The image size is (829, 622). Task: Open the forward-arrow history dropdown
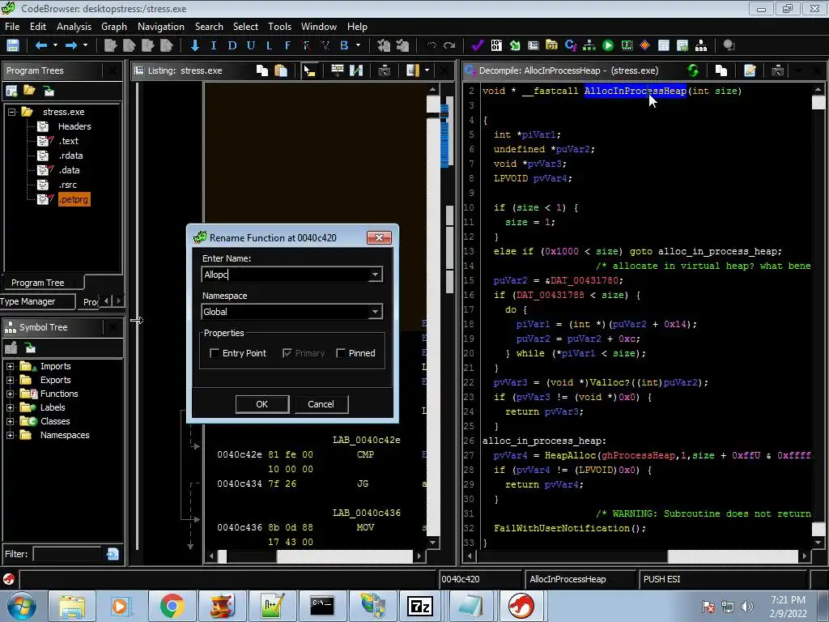coord(85,45)
